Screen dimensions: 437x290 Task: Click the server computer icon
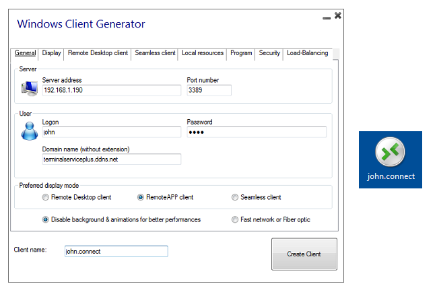[30, 88]
